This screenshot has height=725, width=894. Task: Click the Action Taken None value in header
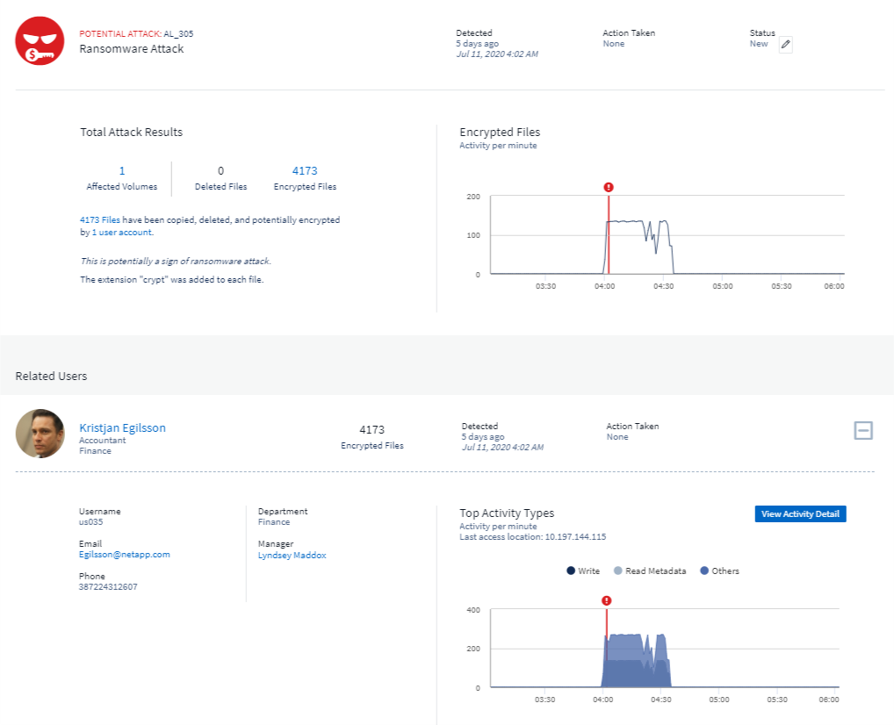click(x=613, y=44)
